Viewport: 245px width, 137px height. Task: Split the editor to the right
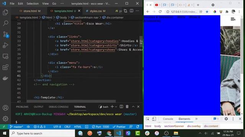(132, 11)
